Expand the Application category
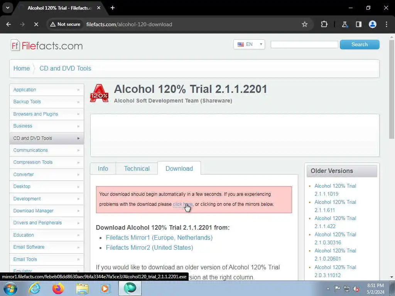 47,90
